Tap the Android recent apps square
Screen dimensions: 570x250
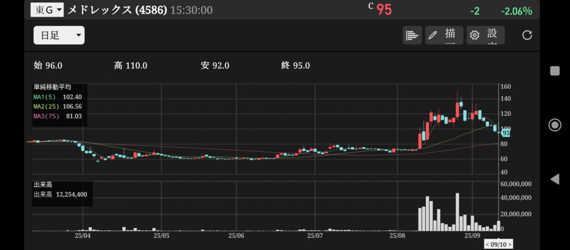pyautogui.click(x=554, y=71)
